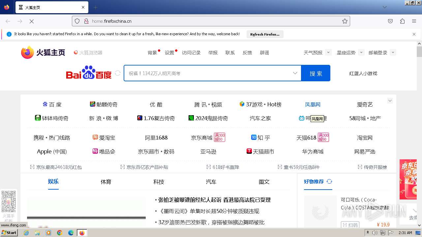Bookmark this page with the star icon
The height and width of the screenshot is (237, 422).
[x=345, y=21]
